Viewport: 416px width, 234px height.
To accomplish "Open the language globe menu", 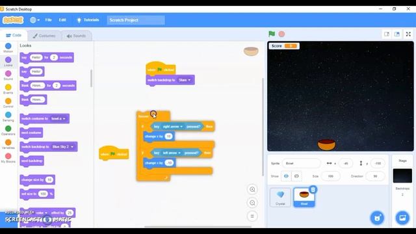I will pos(34,20).
